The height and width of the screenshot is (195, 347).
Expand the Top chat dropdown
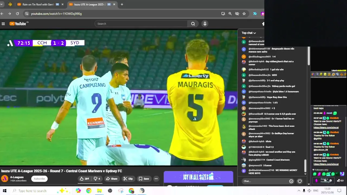249,33
